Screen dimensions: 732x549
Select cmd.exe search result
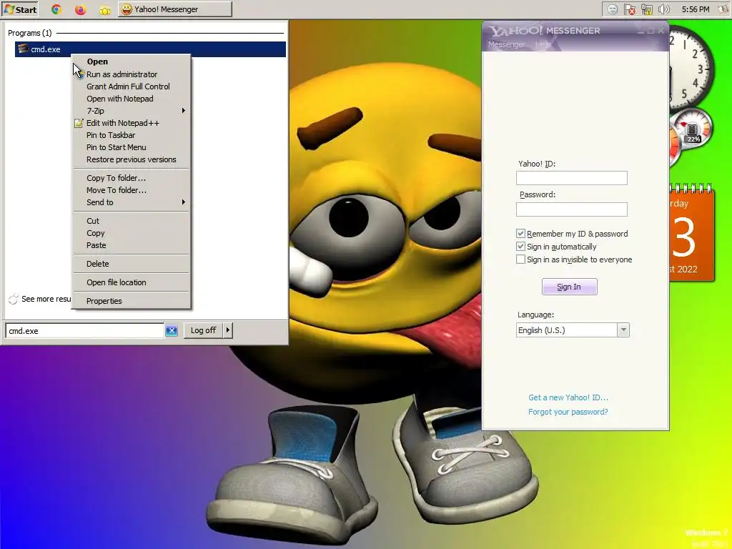[150, 49]
